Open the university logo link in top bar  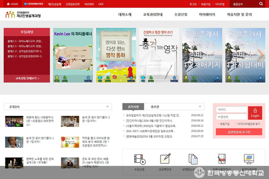coord(34,4)
